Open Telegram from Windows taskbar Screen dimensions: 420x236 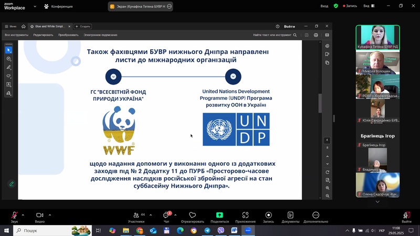(207, 230)
